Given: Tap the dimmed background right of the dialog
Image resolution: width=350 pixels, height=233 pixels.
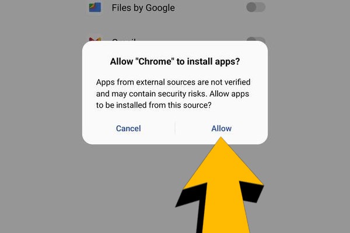Looking at the screenshot, I should pyautogui.click(x=309, y=93).
